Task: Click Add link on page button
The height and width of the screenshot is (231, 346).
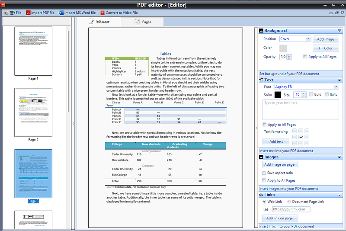Action: (279, 218)
